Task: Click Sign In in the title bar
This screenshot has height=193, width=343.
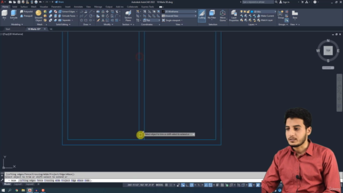Action: pyautogui.click(x=285, y=2)
